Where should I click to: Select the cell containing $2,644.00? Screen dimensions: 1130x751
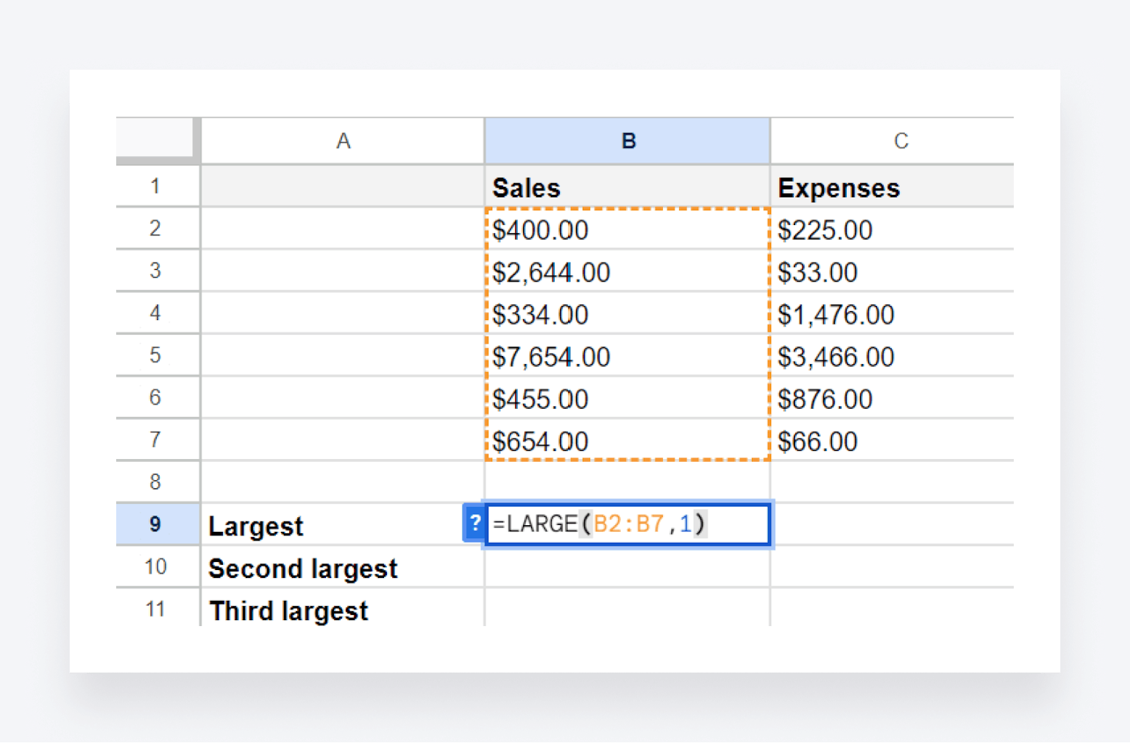pos(625,271)
